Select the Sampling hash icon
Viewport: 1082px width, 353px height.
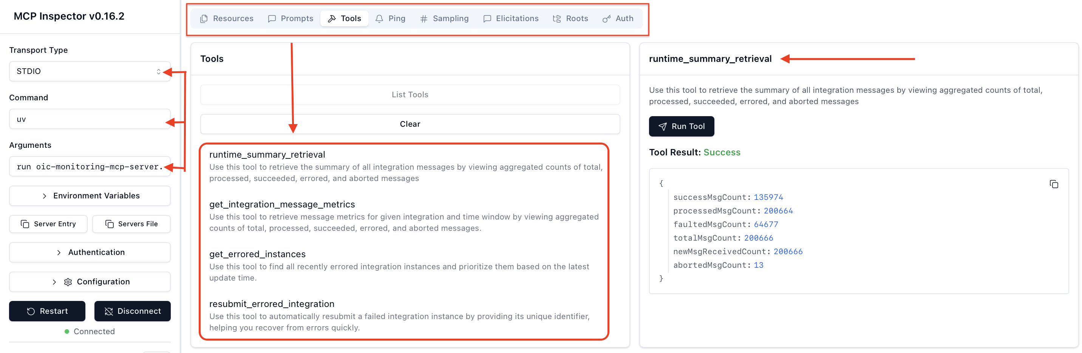click(x=424, y=18)
